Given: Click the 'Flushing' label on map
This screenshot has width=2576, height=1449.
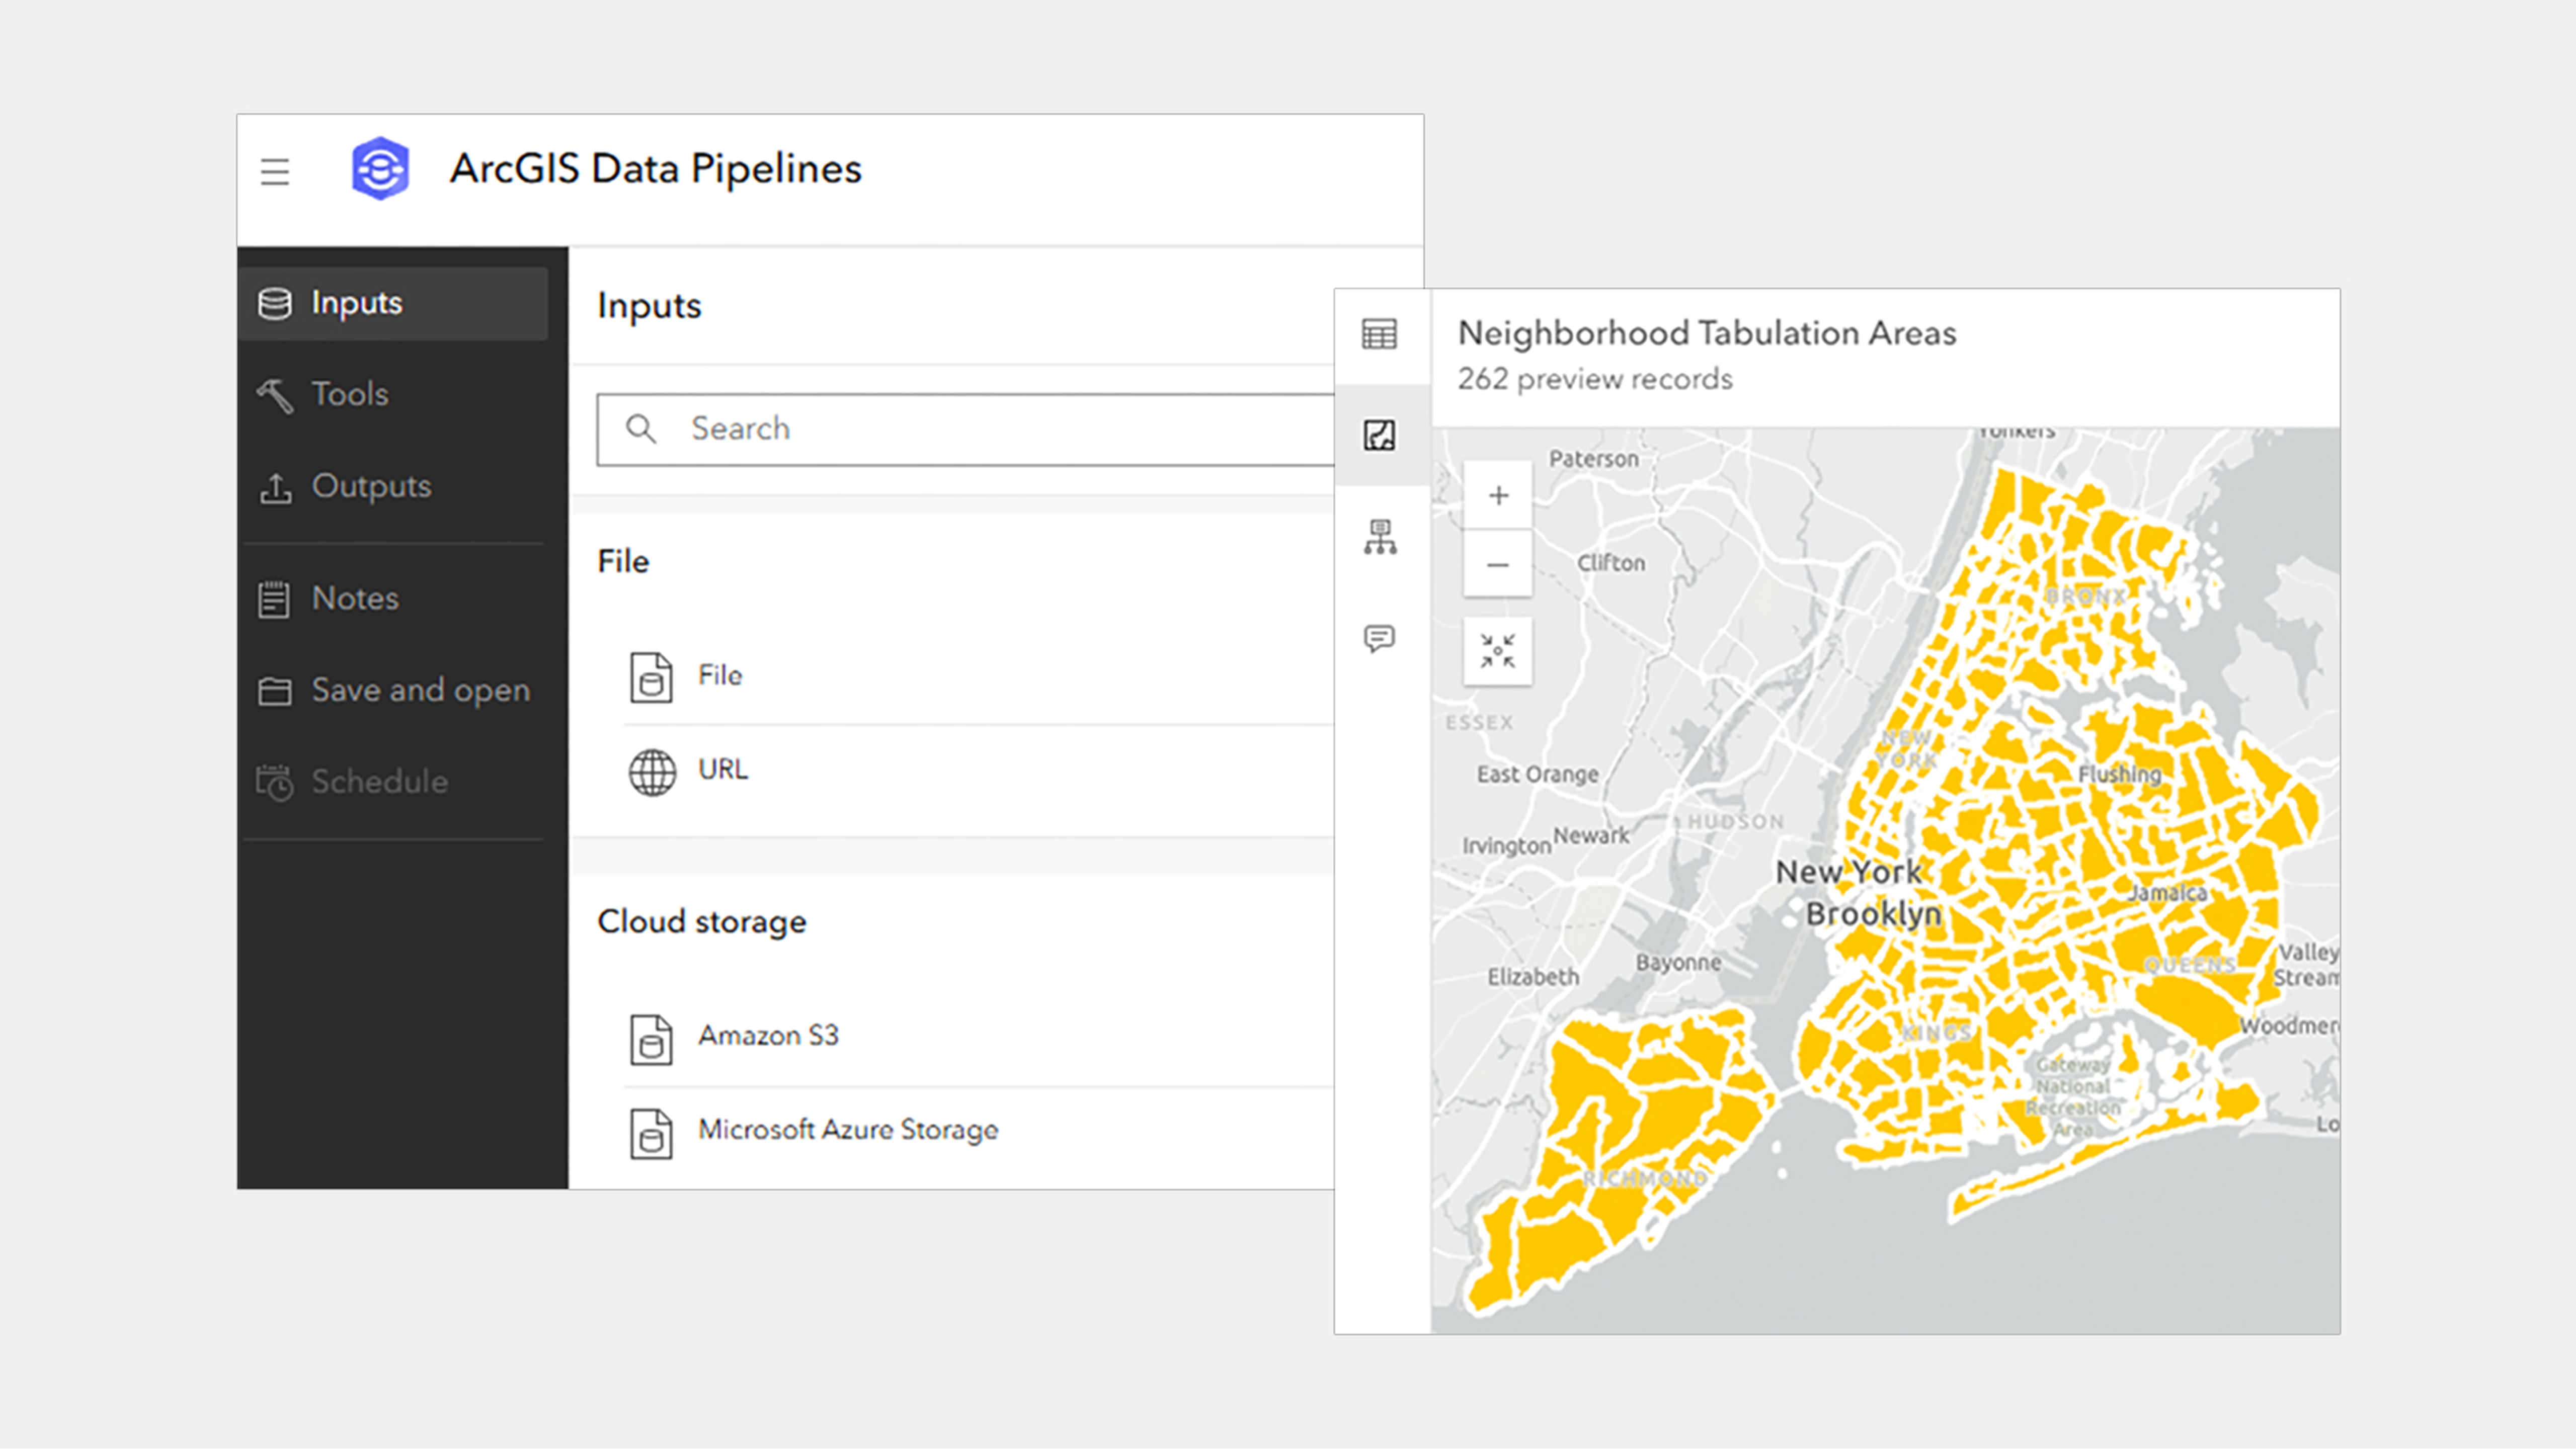Looking at the screenshot, I should tap(2120, 775).
